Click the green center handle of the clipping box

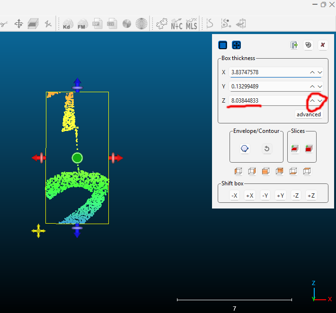77,158
